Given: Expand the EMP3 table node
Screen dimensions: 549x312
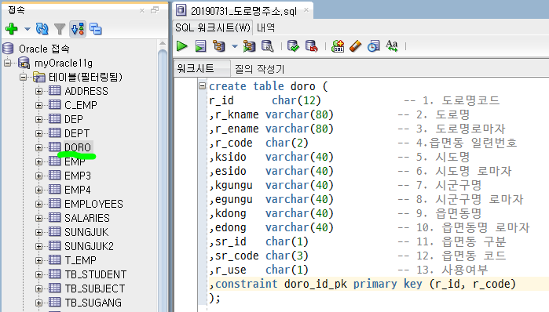Looking at the screenshot, I should (38, 176).
